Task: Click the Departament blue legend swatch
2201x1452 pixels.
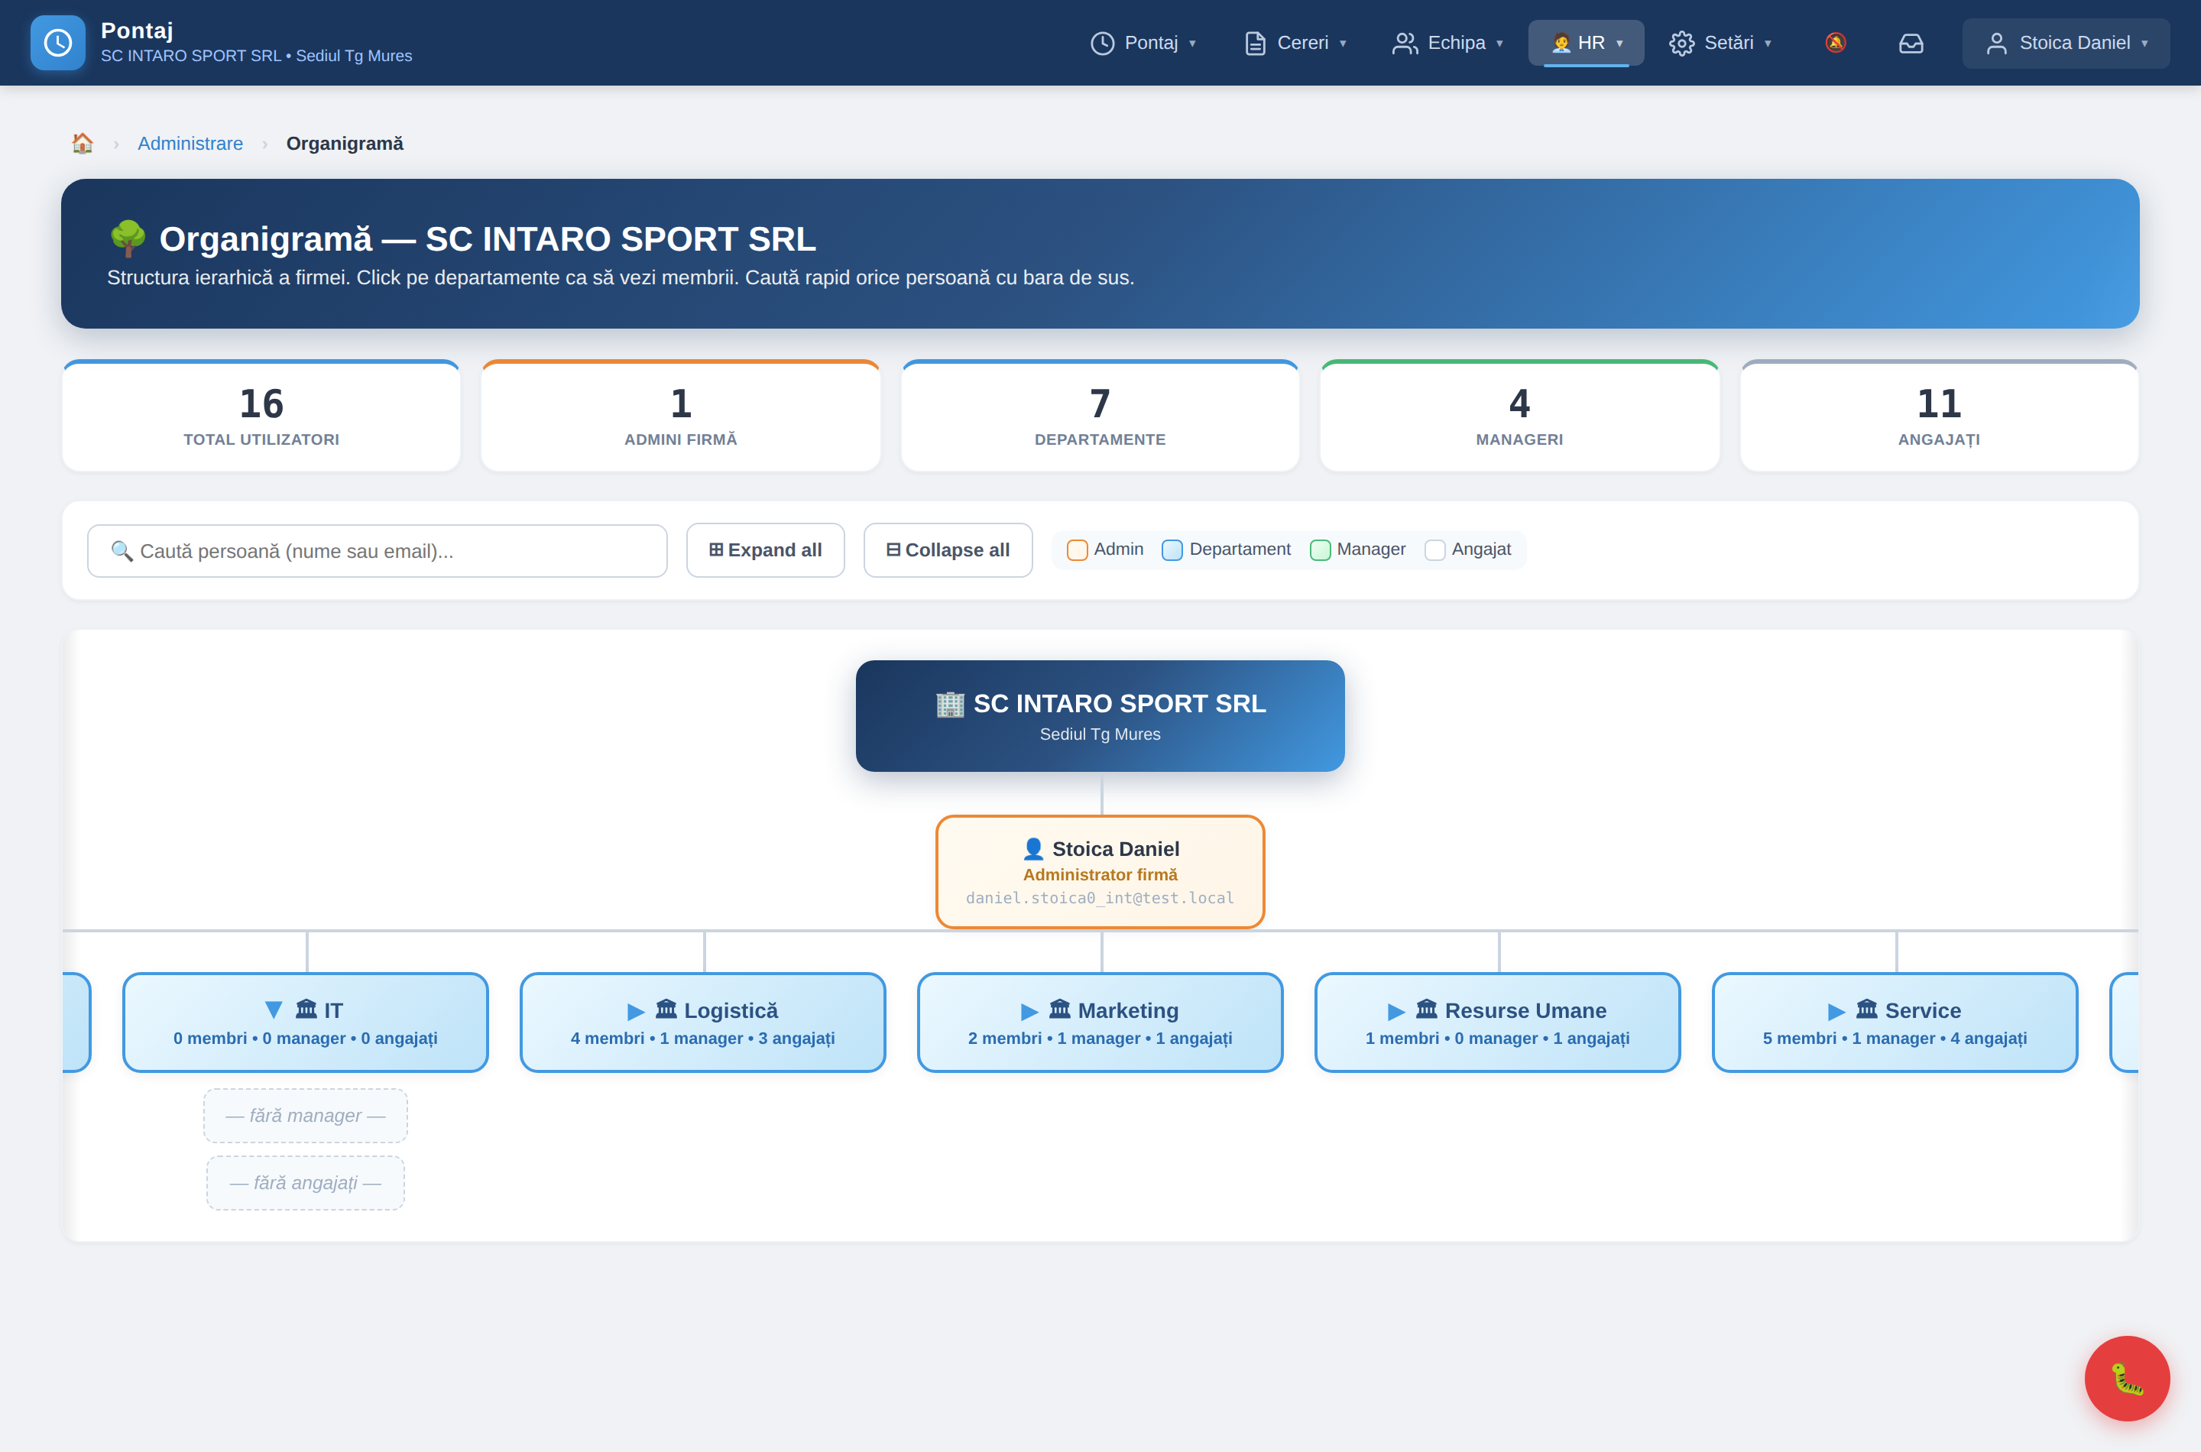Action: point(1172,550)
